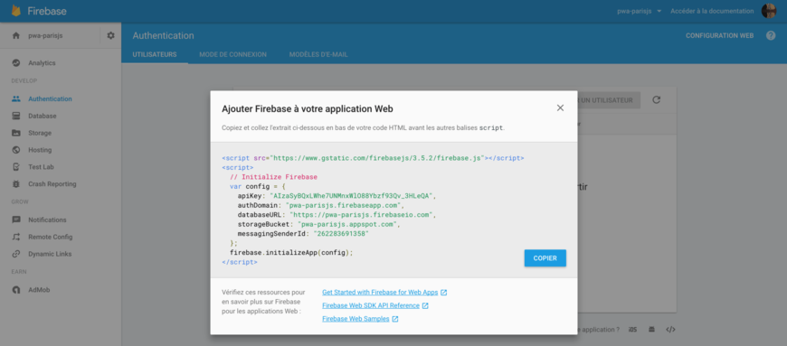Click the Storage folder icon

[x=16, y=133]
